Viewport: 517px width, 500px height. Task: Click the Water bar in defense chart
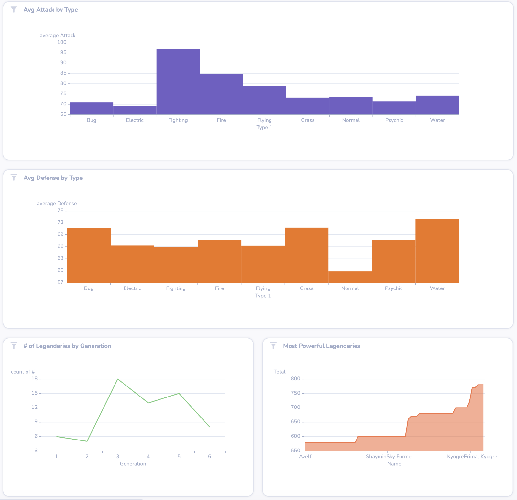click(x=437, y=251)
